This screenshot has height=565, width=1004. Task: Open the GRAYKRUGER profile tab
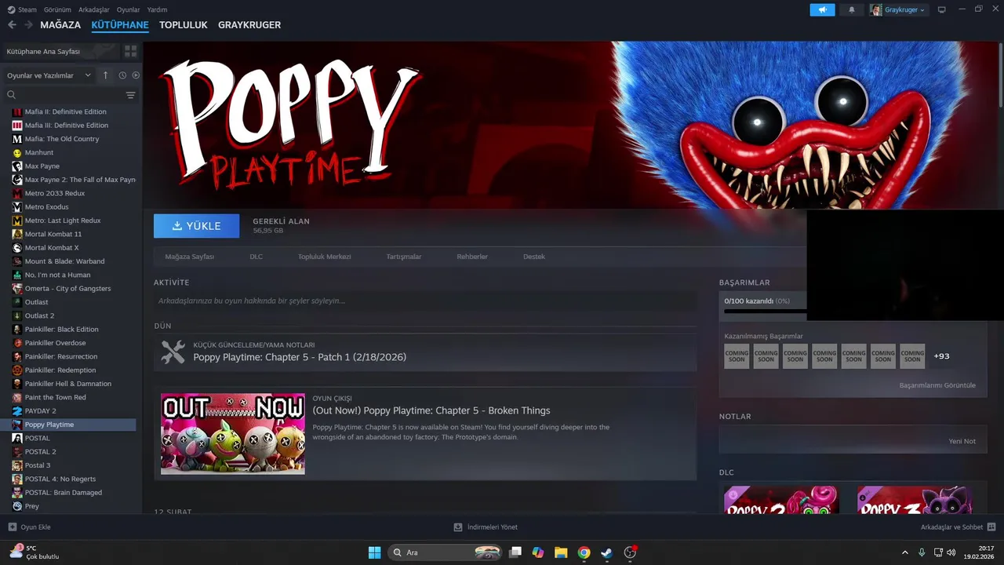tap(249, 25)
